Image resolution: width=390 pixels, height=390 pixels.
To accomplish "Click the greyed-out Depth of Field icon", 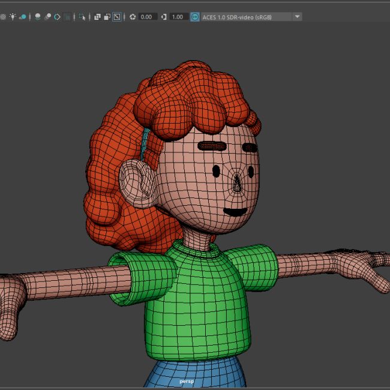I will coord(67,17).
